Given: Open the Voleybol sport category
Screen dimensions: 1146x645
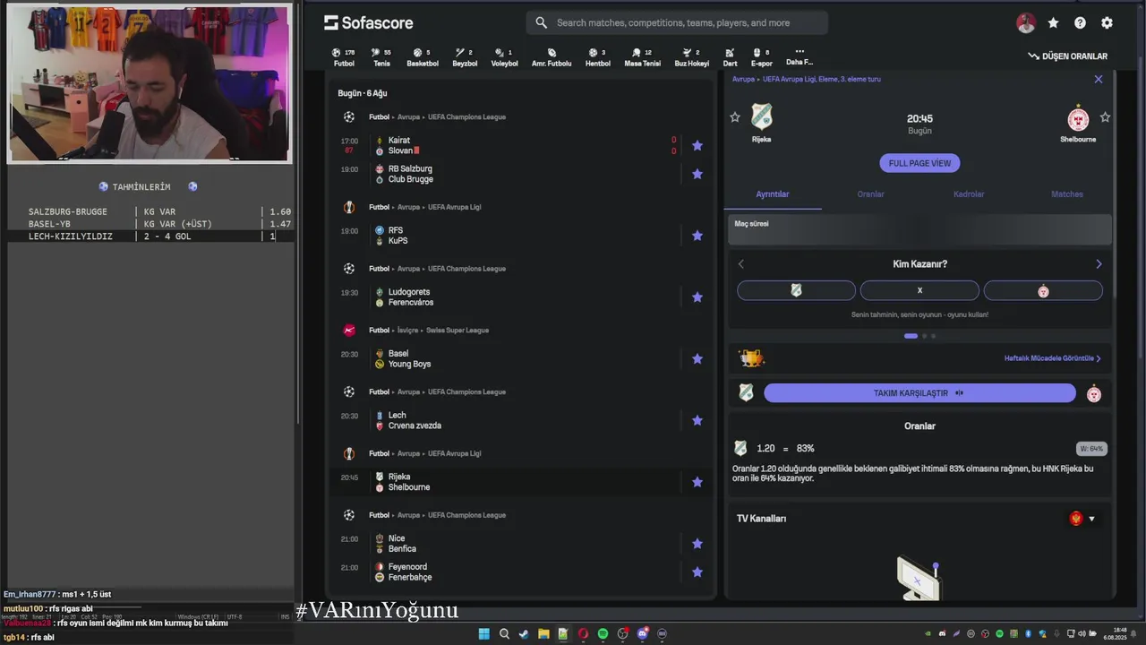Looking at the screenshot, I should point(504,57).
